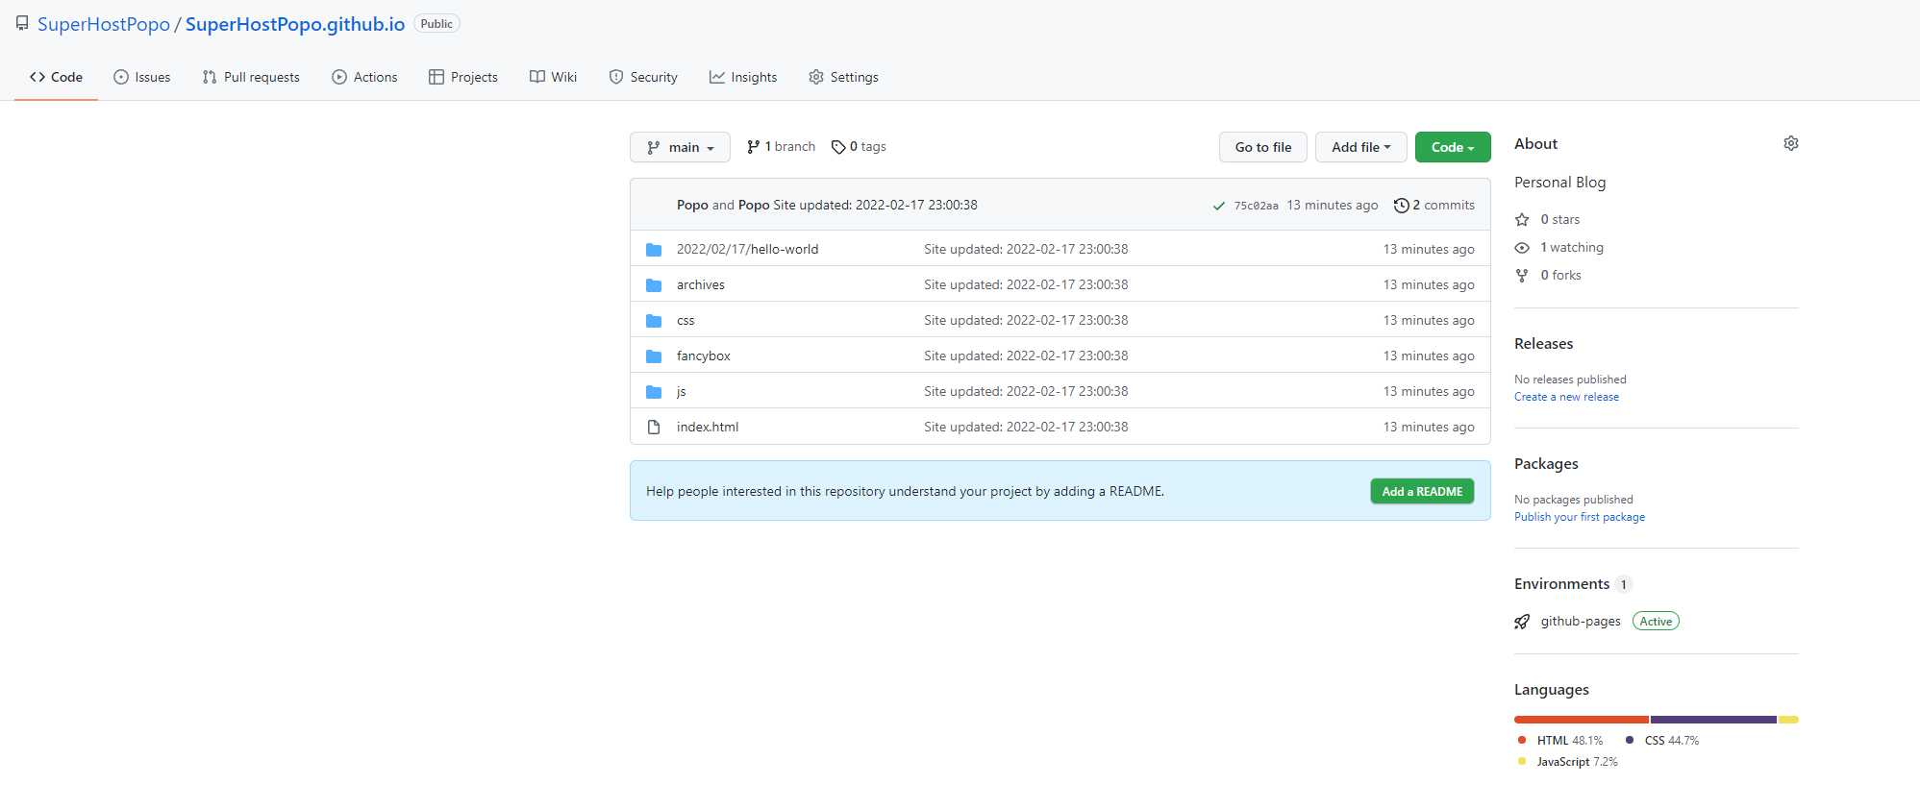Click the red HTML segment of language bar
Screen dimensions: 1920x809
(1582, 720)
